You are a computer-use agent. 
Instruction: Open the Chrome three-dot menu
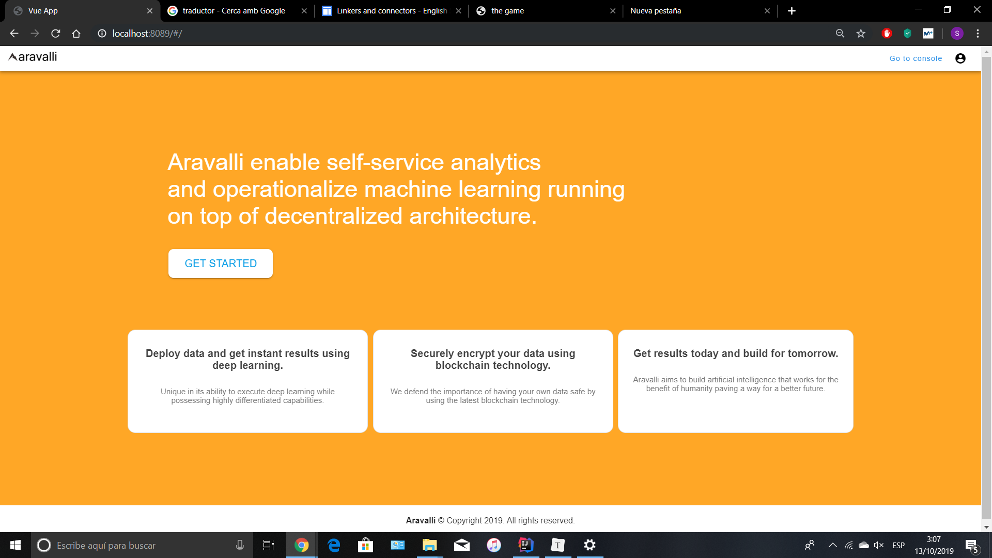click(x=978, y=34)
